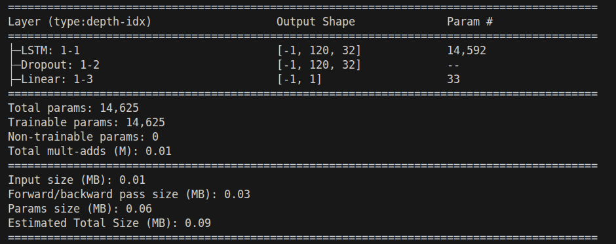616x244 pixels.
Task: Click the Linear: 1-3 layer entry
Action: tap(53, 79)
